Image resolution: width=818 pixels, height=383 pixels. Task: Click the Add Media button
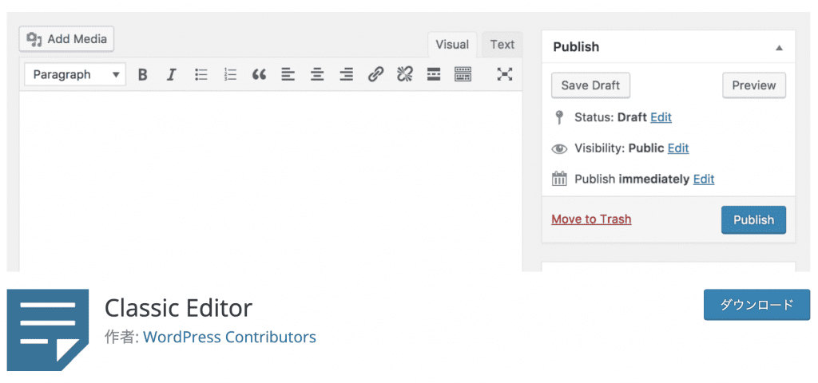tap(67, 38)
